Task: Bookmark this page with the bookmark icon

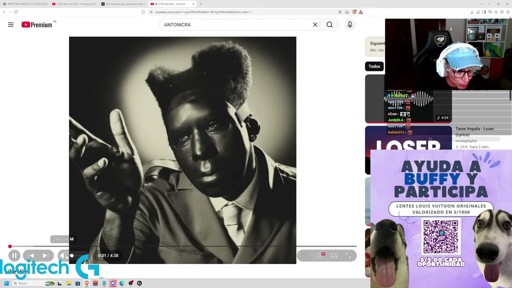Action: [143, 12]
